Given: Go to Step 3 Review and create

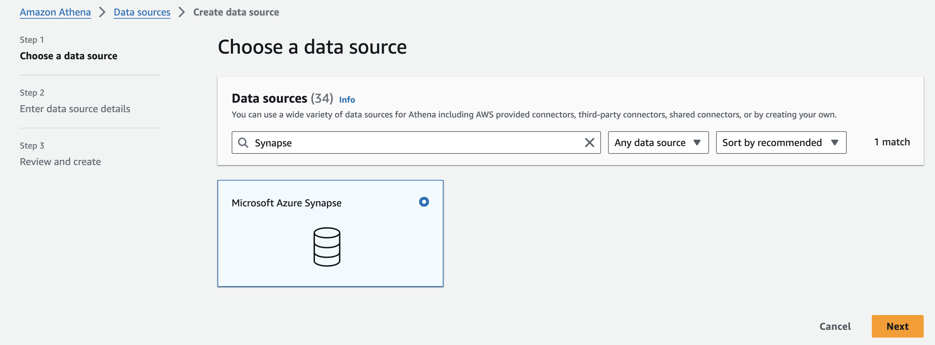Looking at the screenshot, I should pos(60,162).
